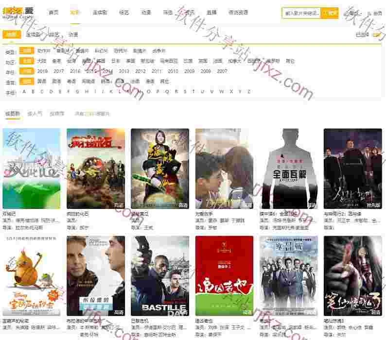Screen dimensions: 386x340
Task: Filter by year 2013
Action: click(124, 71)
